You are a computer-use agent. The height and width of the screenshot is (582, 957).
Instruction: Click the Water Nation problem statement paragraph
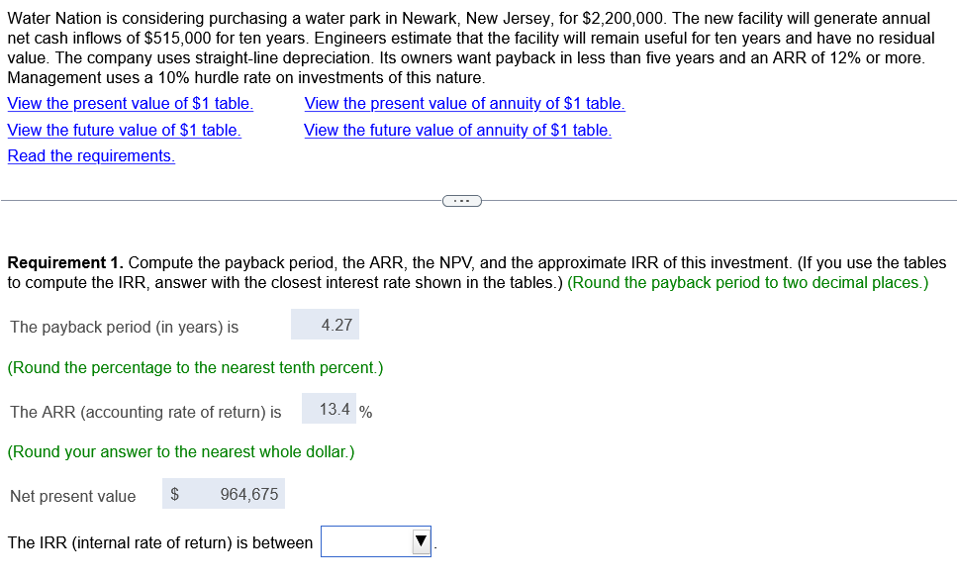tap(470, 48)
